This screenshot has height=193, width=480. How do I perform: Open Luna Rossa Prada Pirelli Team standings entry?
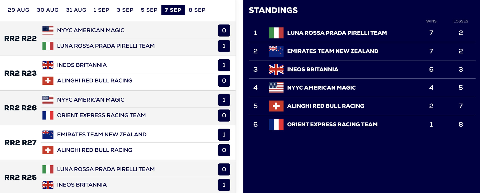click(x=337, y=33)
